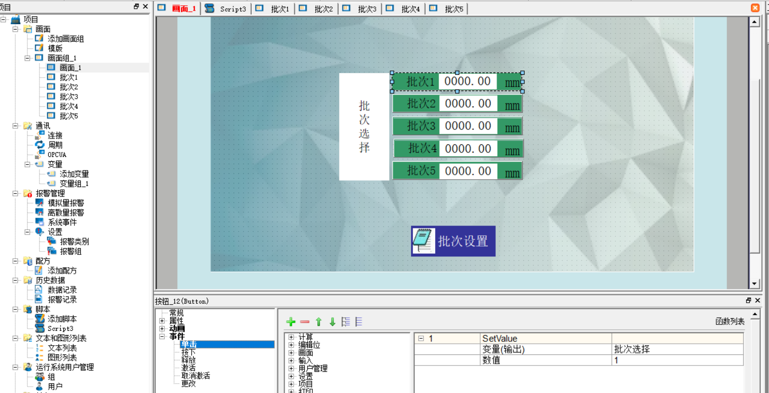
Task: Expand the 计算 function category
Action: (x=291, y=337)
